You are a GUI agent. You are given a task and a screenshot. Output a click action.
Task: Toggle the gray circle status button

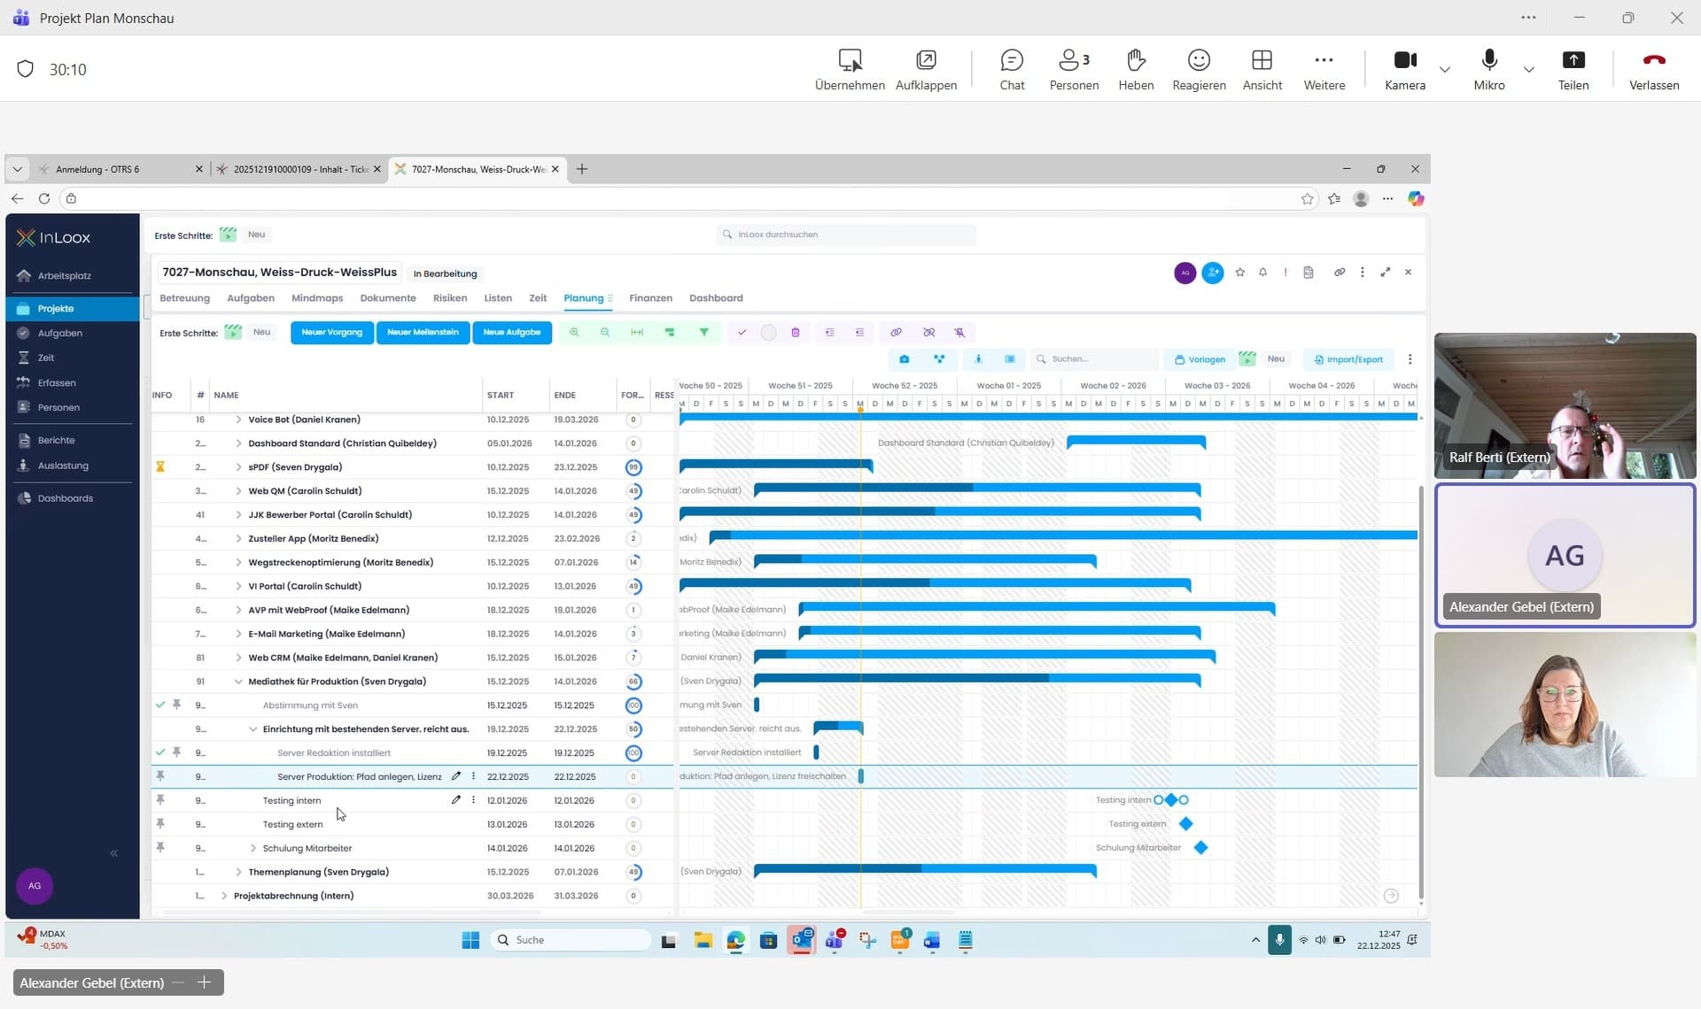point(768,333)
